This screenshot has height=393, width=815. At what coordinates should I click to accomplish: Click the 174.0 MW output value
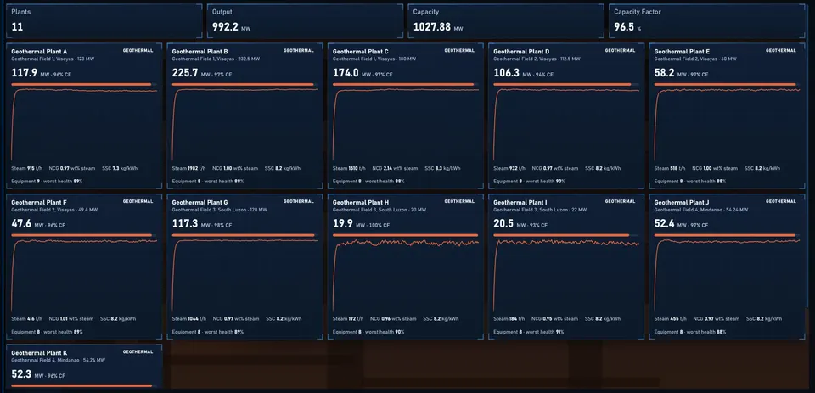pyautogui.click(x=346, y=73)
